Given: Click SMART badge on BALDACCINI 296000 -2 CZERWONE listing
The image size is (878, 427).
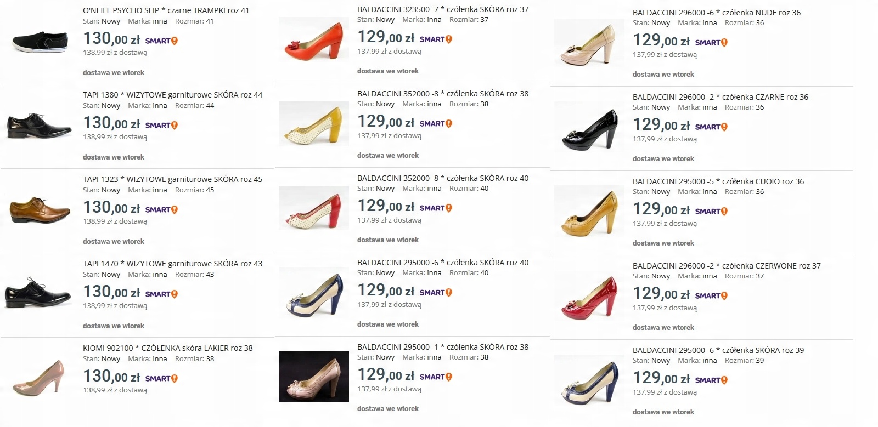Looking at the screenshot, I should pos(711,295).
